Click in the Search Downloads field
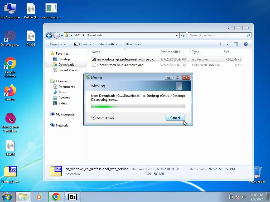270x202 pixels. point(217,35)
